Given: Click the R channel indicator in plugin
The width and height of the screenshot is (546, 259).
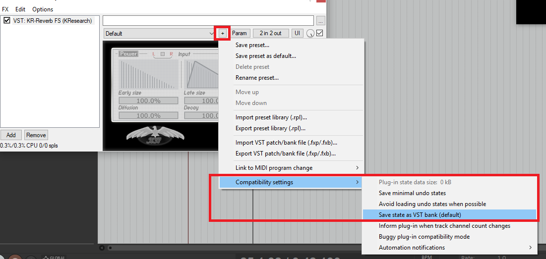Looking at the screenshot, I should pyautogui.click(x=171, y=54).
